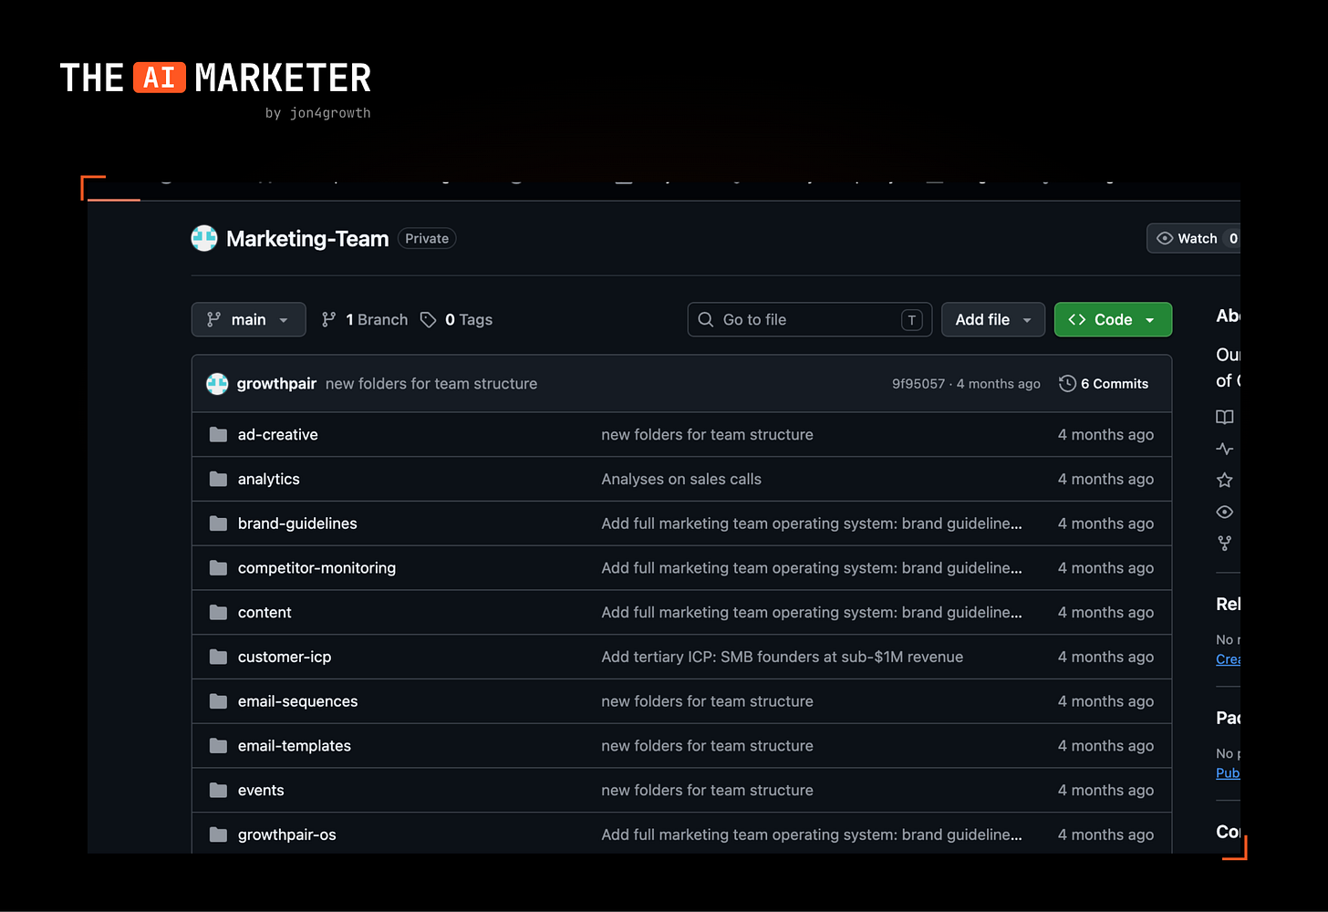This screenshot has height=912, width=1328.
Task: Expand the Add file dropdown
Action: [x=992, y=319]
